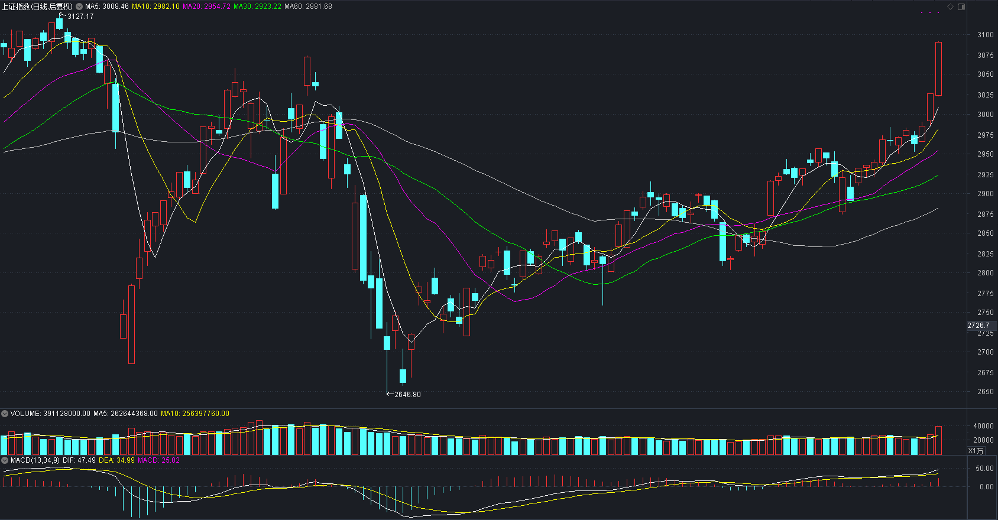Click the MACD(13,34,9) parameter label
998x520 pixels.
click(x=35, y=460)
